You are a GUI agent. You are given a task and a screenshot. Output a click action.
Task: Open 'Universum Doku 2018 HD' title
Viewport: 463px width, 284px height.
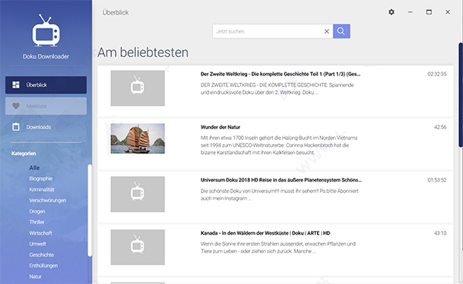click(x=281, y=180)
